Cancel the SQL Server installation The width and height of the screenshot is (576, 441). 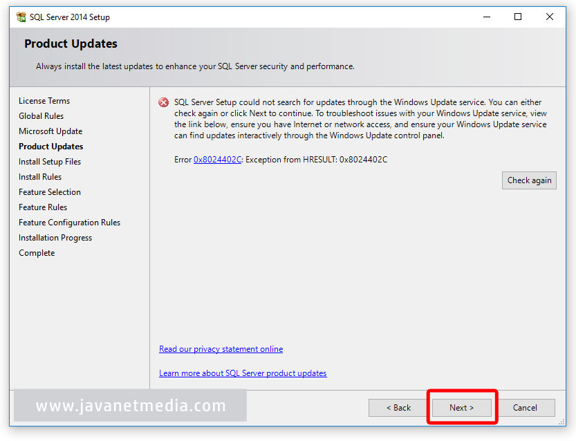pos(526,407)
